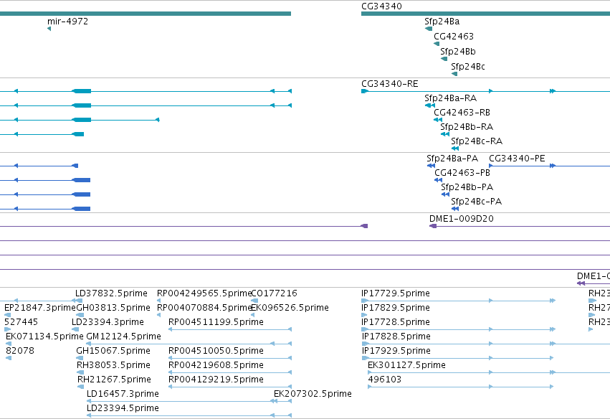Select EST IP17828.5prime

396,336
